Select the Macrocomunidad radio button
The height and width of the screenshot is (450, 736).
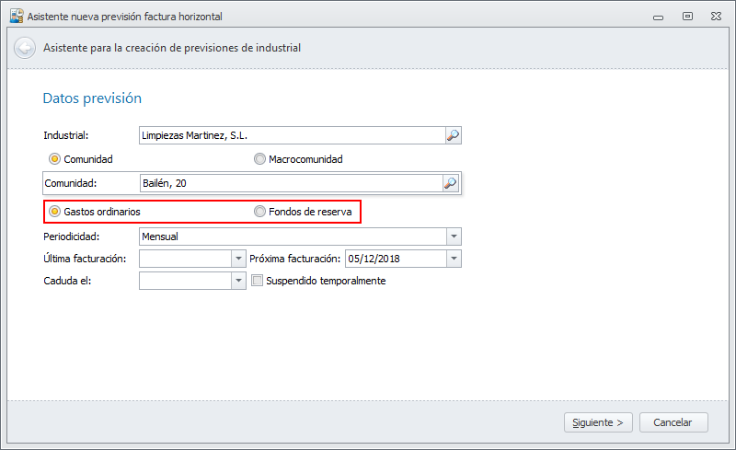259,159
